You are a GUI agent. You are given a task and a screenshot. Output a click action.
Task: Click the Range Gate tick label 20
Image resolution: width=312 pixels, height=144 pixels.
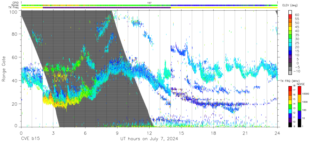point(15,104)
